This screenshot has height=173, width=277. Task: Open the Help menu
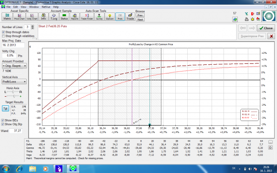click(x=56, y=7)
